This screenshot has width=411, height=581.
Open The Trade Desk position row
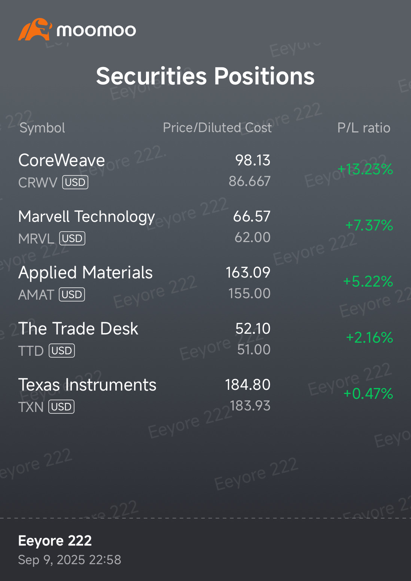click(x=206, y=339)
